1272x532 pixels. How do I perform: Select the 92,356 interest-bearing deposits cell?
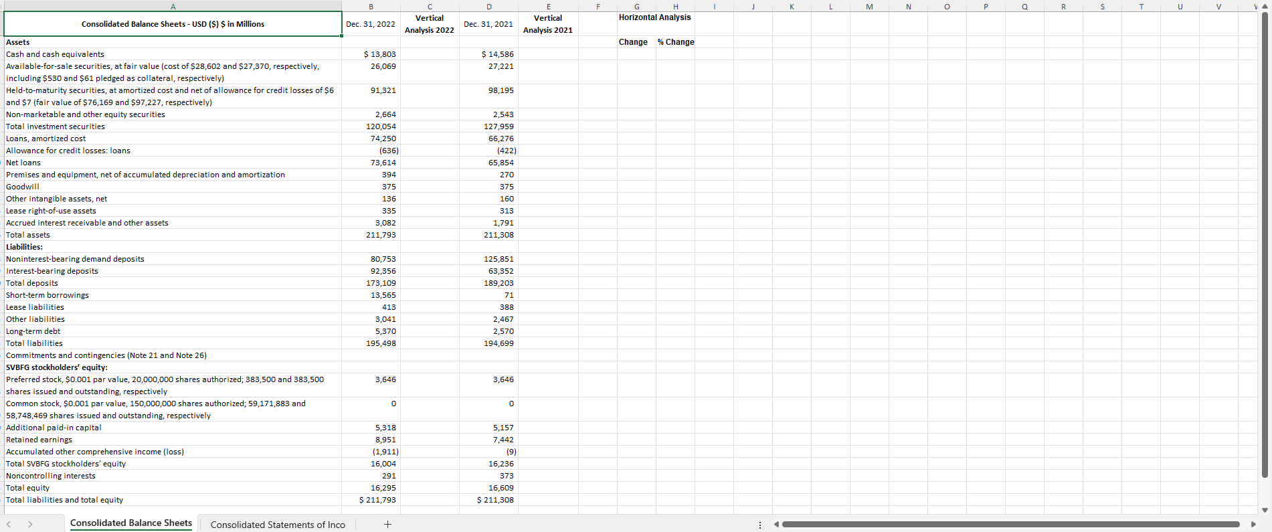pyautogui.click(x=371, y=271)
